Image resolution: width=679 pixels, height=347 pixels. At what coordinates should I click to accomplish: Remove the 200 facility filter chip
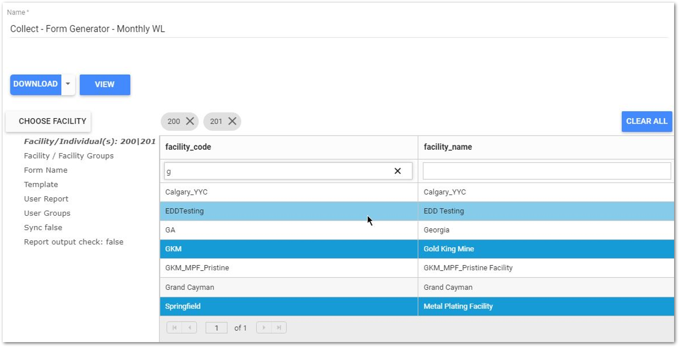(189, 121)
